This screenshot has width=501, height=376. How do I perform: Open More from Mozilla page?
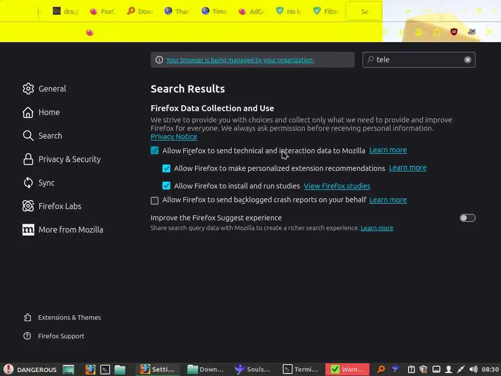[63, 230]
